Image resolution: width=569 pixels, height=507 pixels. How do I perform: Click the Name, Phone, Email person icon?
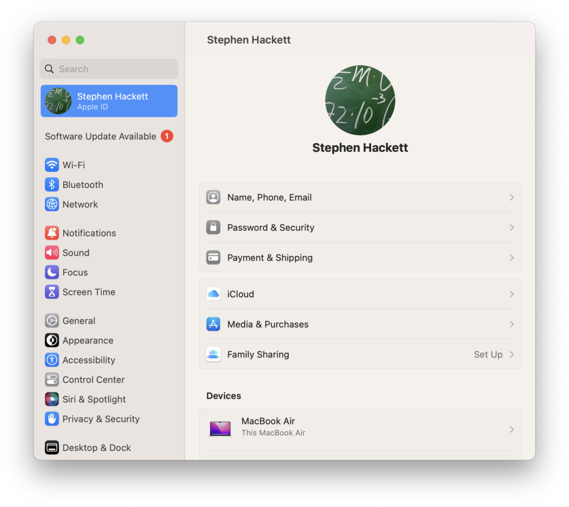213,197
